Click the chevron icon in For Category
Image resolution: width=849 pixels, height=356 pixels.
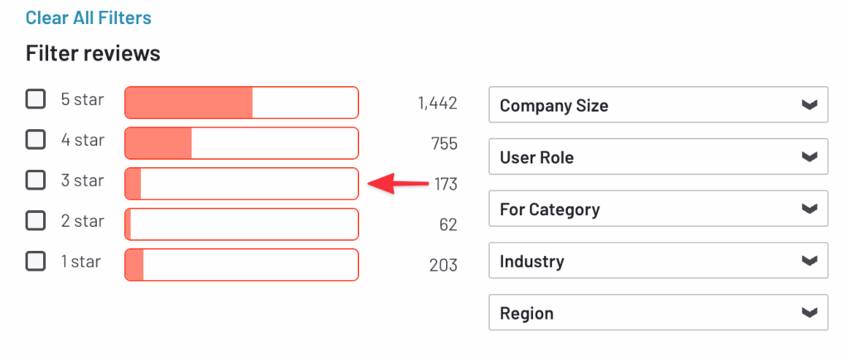(810, 209)
